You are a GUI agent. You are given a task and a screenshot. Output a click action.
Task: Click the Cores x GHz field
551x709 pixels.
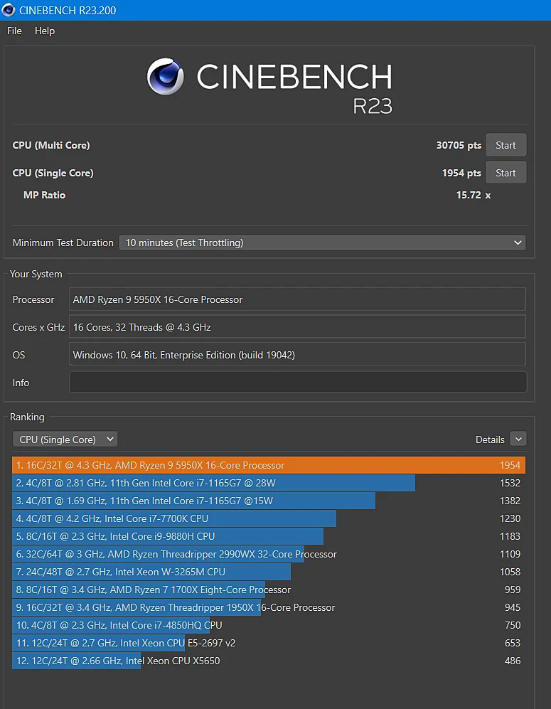(x=297, y=327)
